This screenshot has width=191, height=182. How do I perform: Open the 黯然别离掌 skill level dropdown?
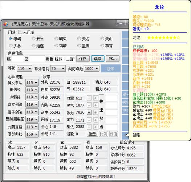pos(32,119)
